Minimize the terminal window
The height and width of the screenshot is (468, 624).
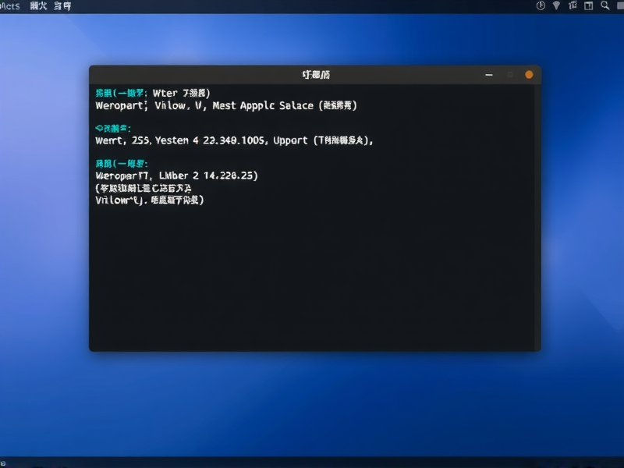coord(489,73)
